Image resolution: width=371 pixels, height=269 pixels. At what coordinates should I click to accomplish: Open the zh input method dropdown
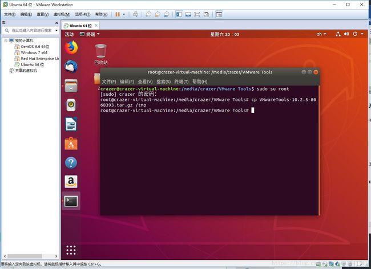coord(321,34)
